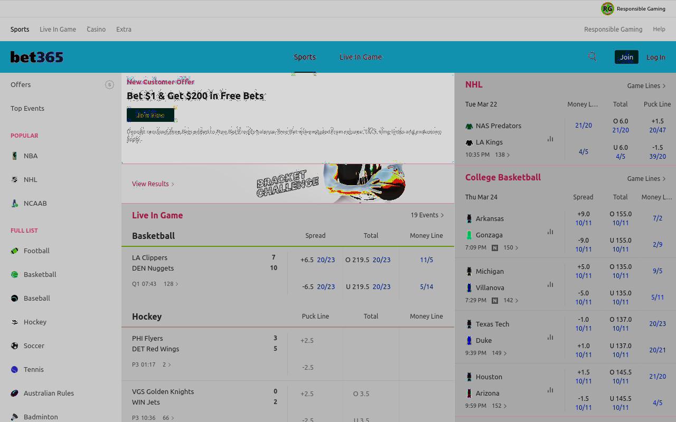The image size is (676, 422).
Task: Select NAS Predators money line 21/20
Action: click(x=584, y=125)
